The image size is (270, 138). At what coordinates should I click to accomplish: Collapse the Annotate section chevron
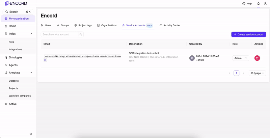[31, 73]
